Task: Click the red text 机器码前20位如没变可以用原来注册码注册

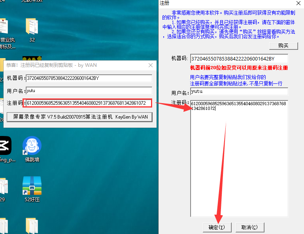Action: 239,68
